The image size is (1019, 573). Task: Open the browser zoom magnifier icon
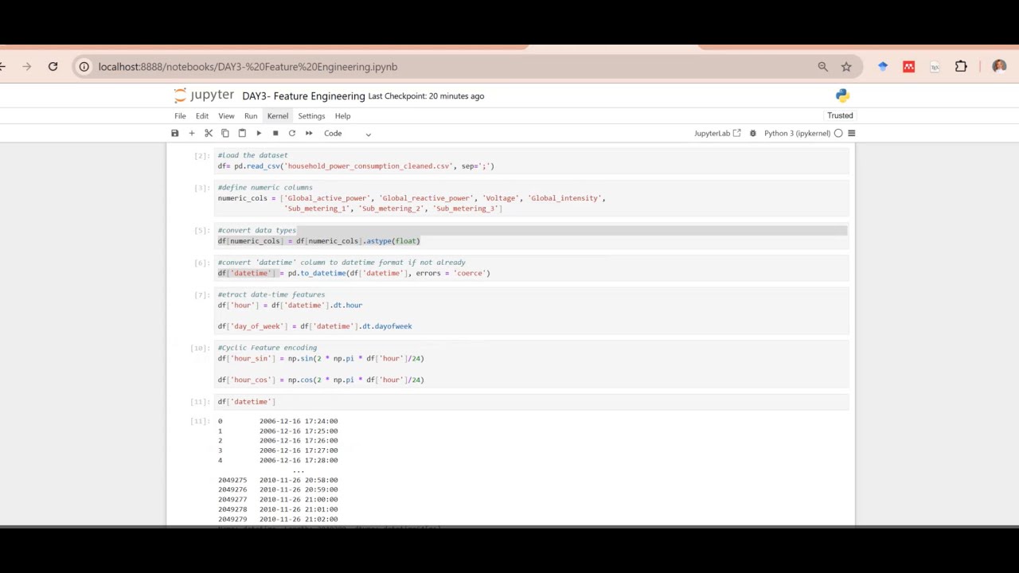point(822,67)
